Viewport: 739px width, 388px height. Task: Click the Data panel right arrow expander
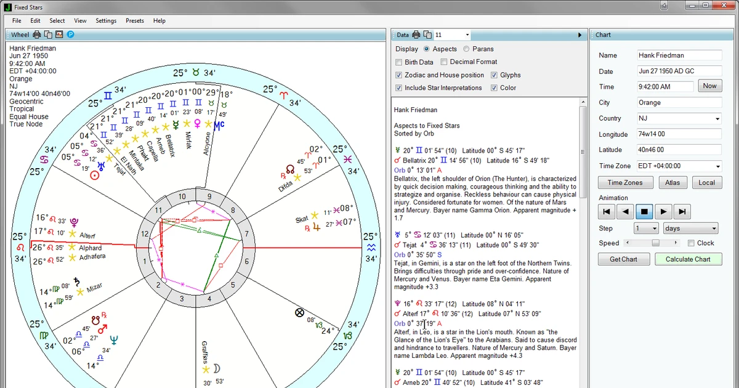(x=579, y=35)
